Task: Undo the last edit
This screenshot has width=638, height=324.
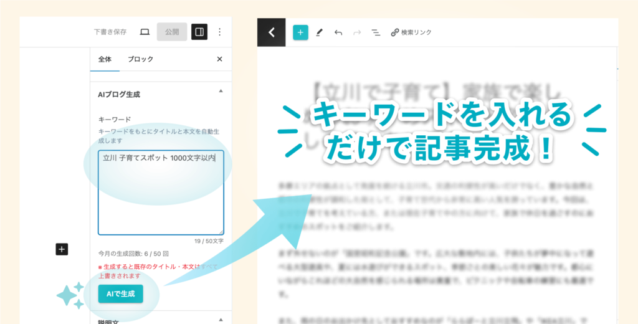Action: click(338, 32)
